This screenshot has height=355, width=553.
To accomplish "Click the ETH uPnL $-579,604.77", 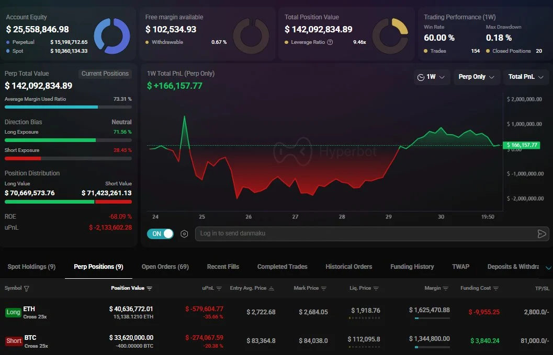I will 204,309.
